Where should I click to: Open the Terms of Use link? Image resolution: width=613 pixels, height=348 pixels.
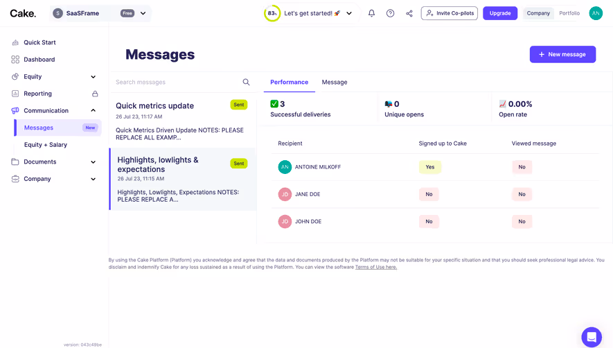coord(375,267)
